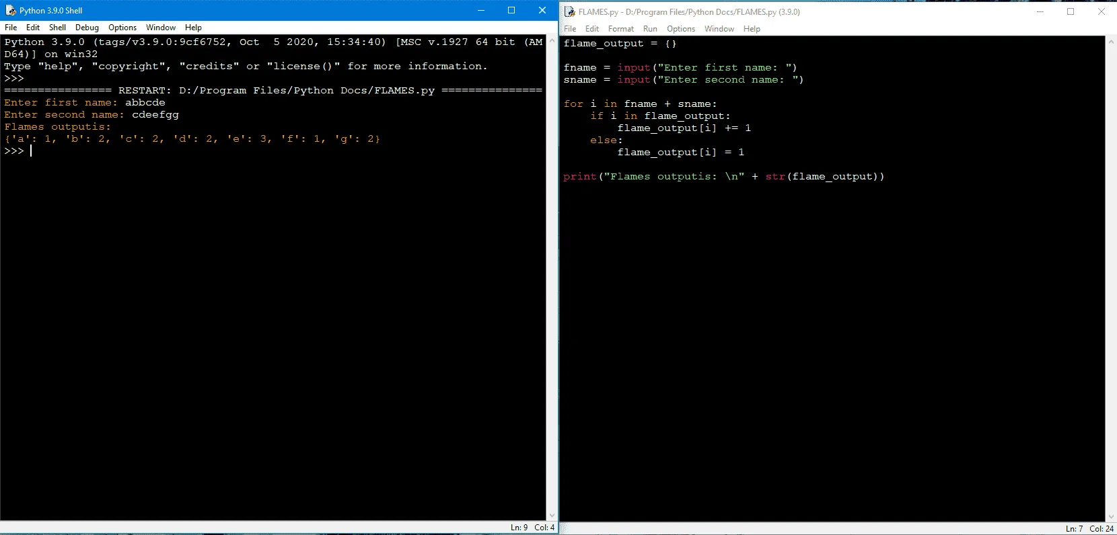The image size is (1117, 535).
Task: Open Options menu in FLAMES.py editor
Action: click(681, 29)
